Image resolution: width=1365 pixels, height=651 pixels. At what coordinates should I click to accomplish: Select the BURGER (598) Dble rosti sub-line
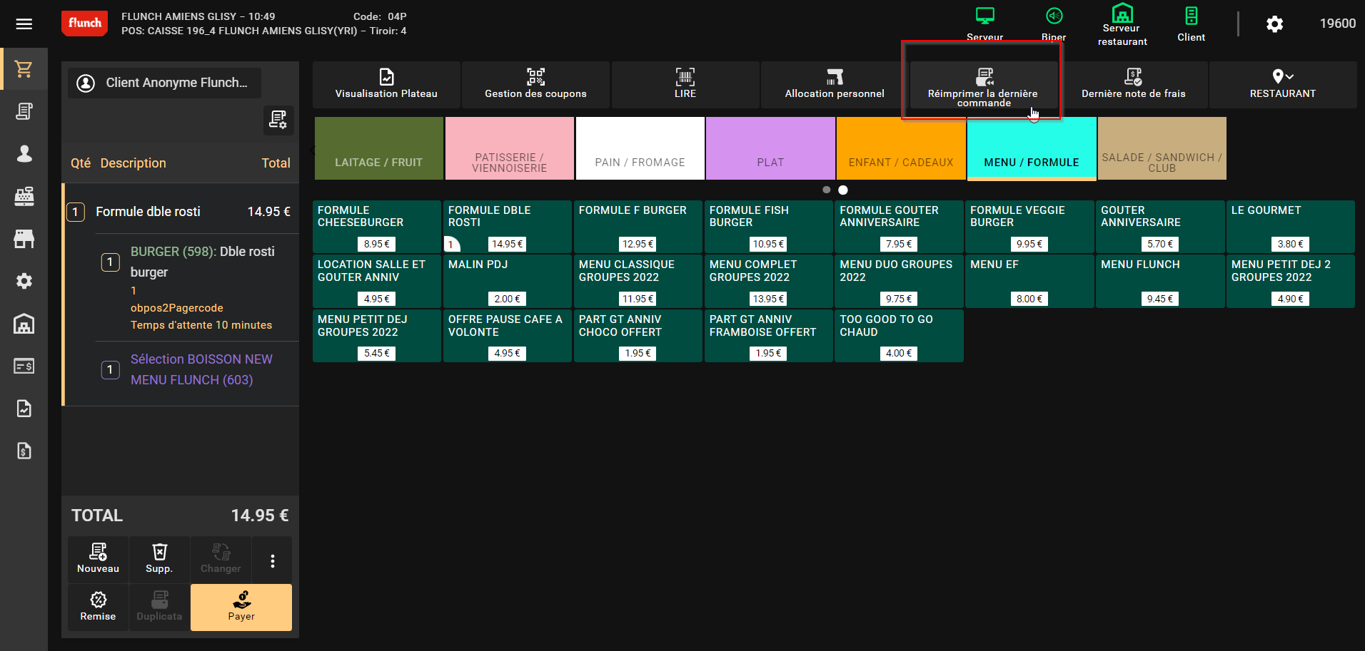[x=197, y=287]
